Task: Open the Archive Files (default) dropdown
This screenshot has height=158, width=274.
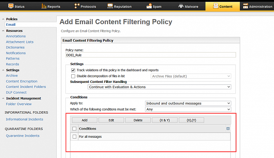Action: point(191,76)
